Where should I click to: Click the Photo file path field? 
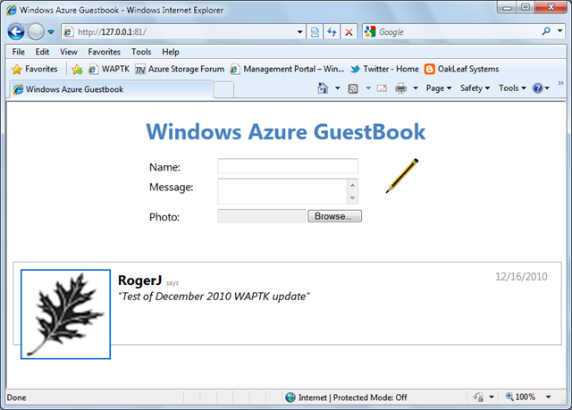[262, 216]
